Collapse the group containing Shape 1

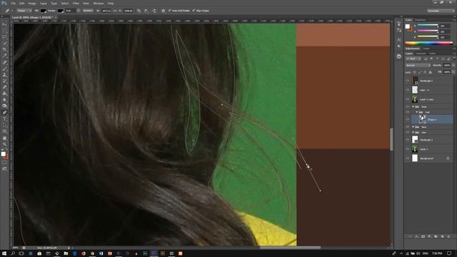coord(417,112)
